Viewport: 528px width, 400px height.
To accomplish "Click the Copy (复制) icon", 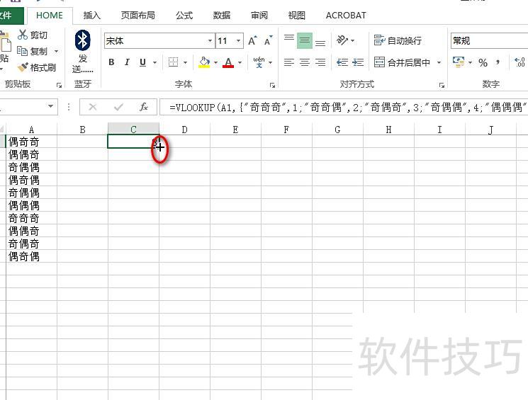I will click(x=22, y=51).
